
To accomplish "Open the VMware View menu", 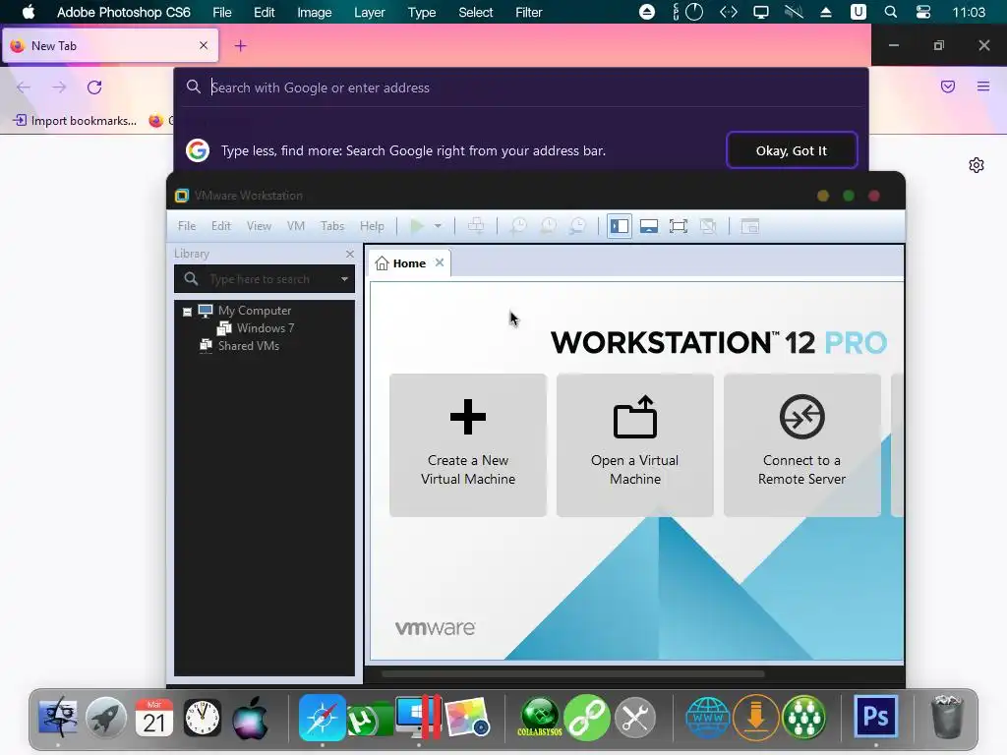I will click(x=259, y=226).
